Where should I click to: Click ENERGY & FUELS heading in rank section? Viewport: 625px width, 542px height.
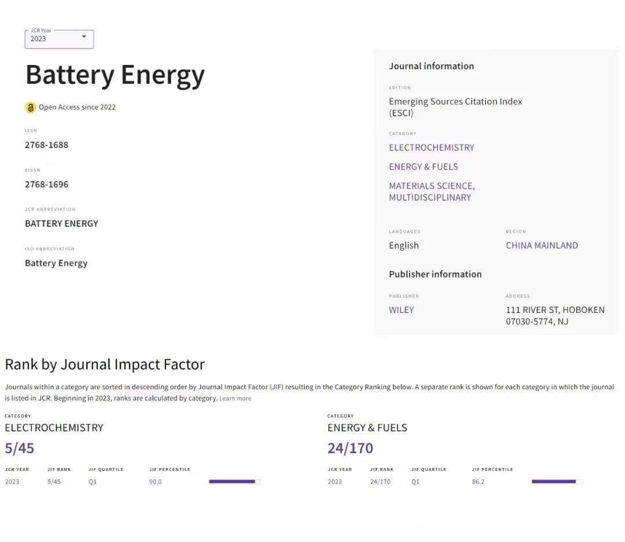click(367, 428)
